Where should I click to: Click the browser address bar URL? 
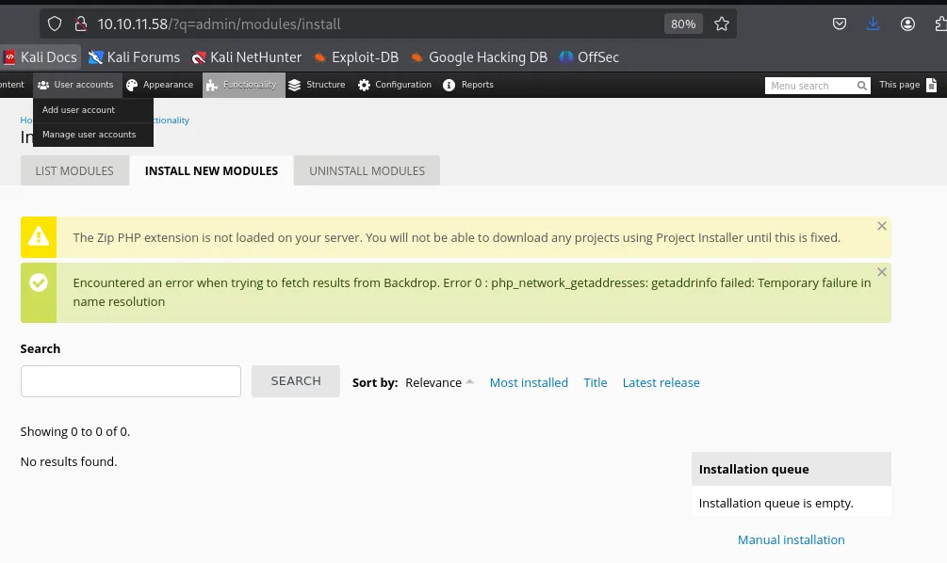point(220,24)
